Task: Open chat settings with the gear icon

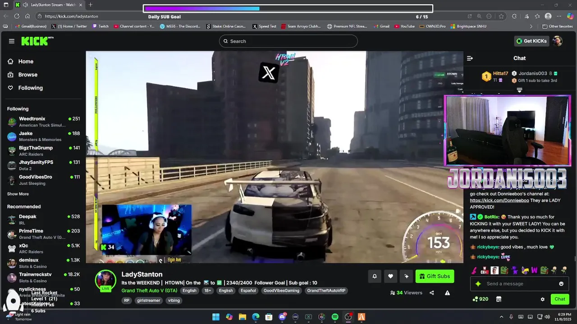Action: pos(542,299)
